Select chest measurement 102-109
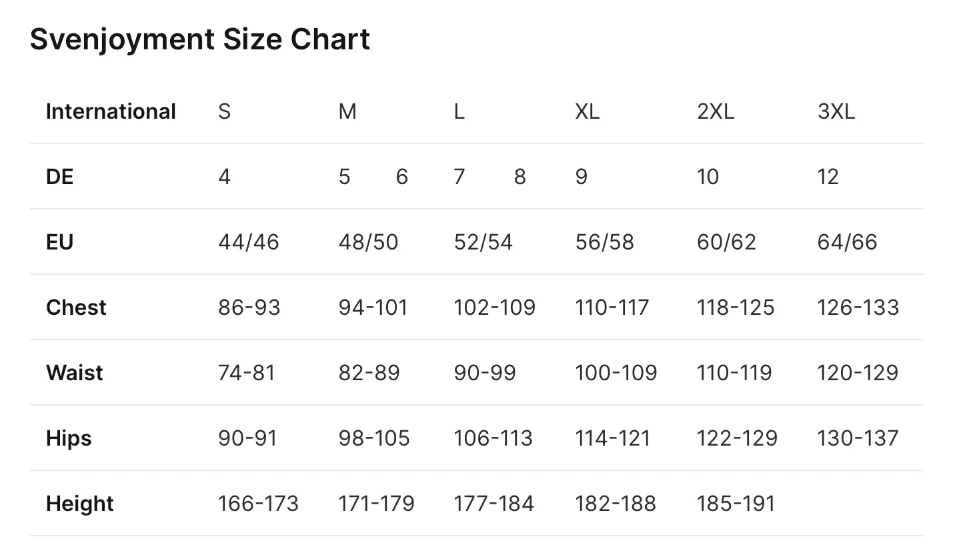This screenshot has height=547, width=953. click(x=494, y=308)
